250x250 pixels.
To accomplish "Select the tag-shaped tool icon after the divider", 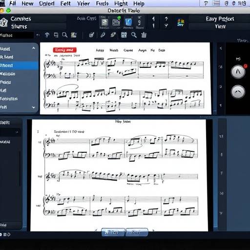I will click(x=92, y=35).
